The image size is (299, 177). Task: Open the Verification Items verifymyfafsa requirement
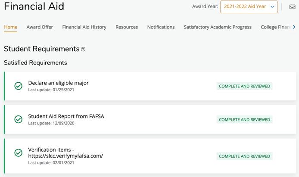tap(65, 153)
